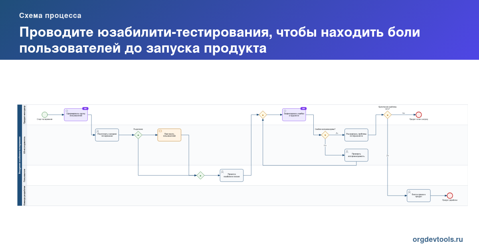Click the purple badge on 'Сформировать группу' task
The image size is (479, 251).
click(x=85, y=108)
